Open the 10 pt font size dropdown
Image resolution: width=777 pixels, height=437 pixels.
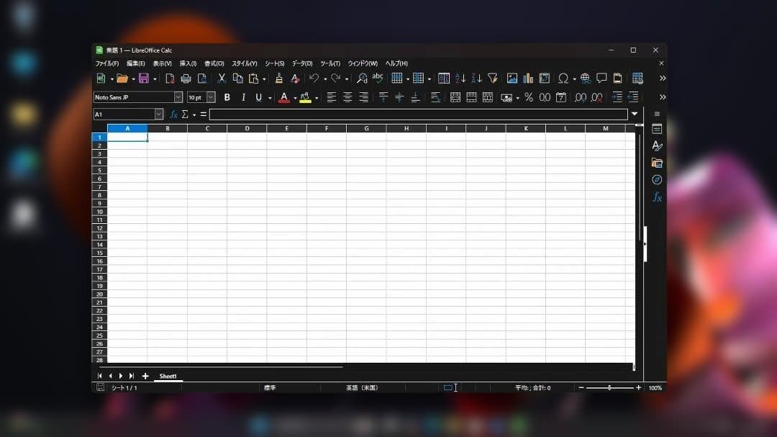click(x=211, y=97)
